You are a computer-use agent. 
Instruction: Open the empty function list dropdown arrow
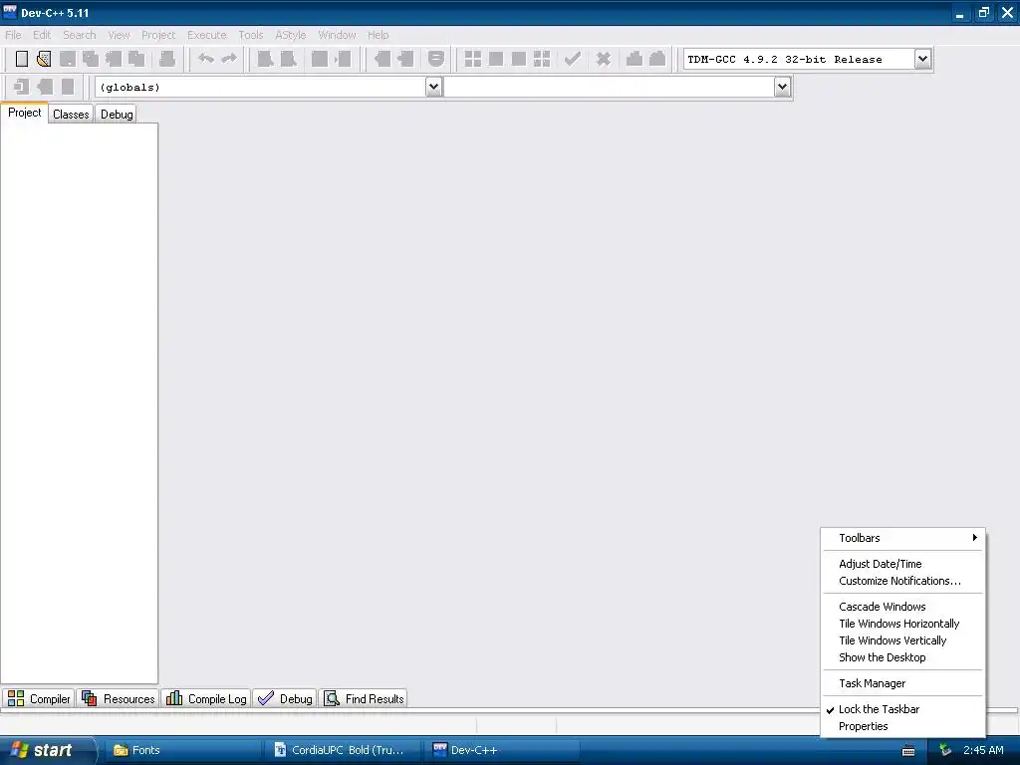pyautogui.click(x=782, y=87)
